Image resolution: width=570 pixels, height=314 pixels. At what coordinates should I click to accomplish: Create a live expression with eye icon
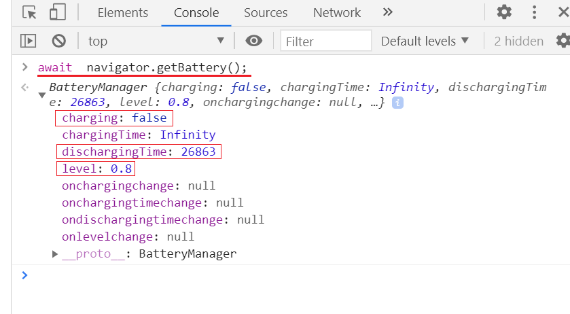[253, 41]
